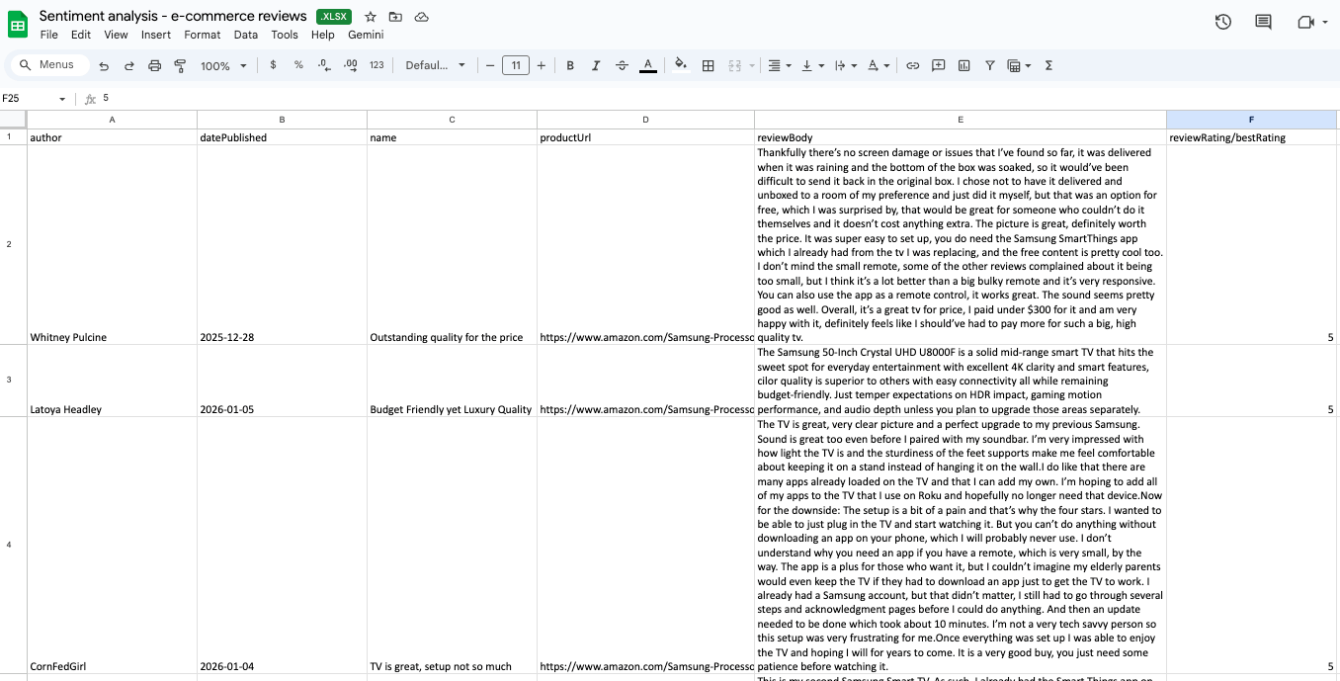Insert a link using the chain icon
Image resolution: width=1340 pixels, height=681 pixels.
click(912, 65)
